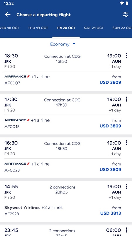132x236 pixels.
Task: Choose the 16:30 flight AF0023 card
Action: (66, 158)
